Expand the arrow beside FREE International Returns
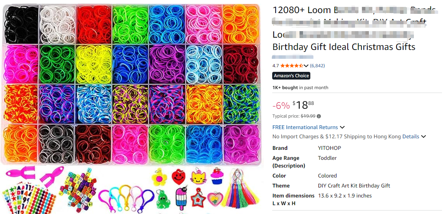The width and height of the screenshot is (447, 214). [x=342, y=128]
